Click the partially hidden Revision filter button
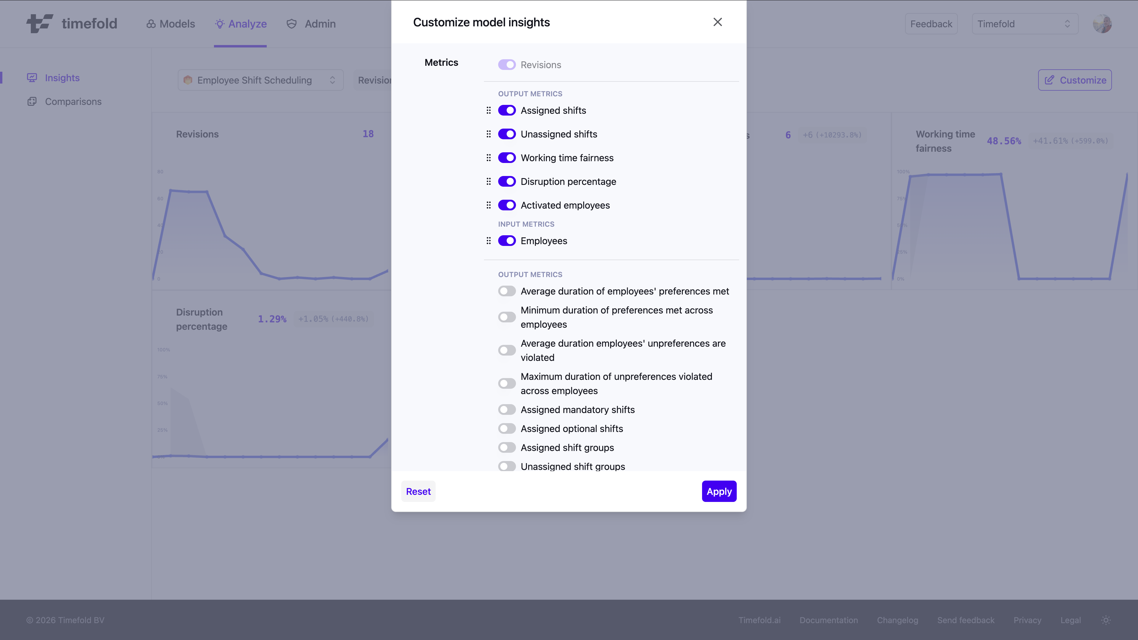The height and width of the screenshot is (640, 1138). pos(373,80)
